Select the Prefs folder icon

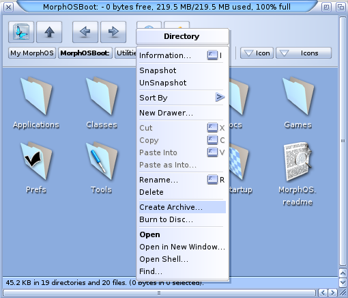pos(36,161)
